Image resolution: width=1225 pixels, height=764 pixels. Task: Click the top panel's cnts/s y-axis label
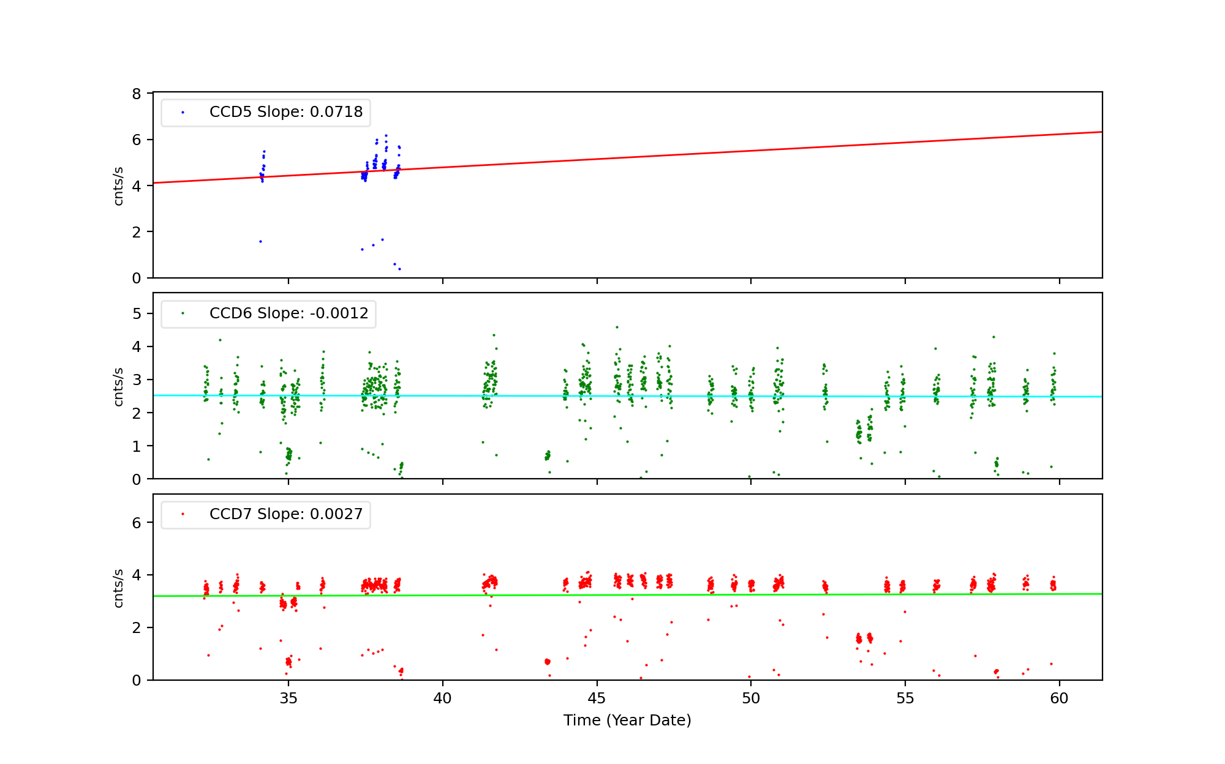point(119,185)
